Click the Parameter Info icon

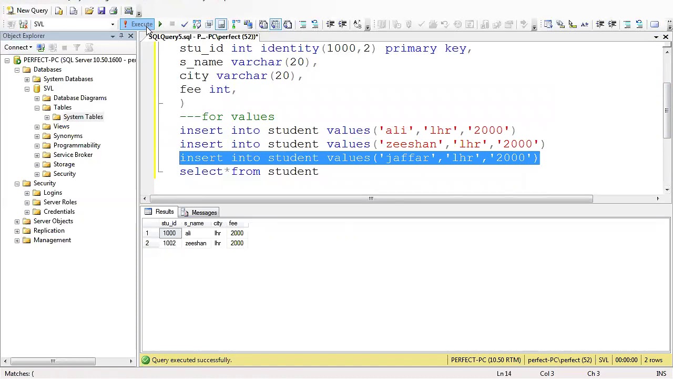560,24
